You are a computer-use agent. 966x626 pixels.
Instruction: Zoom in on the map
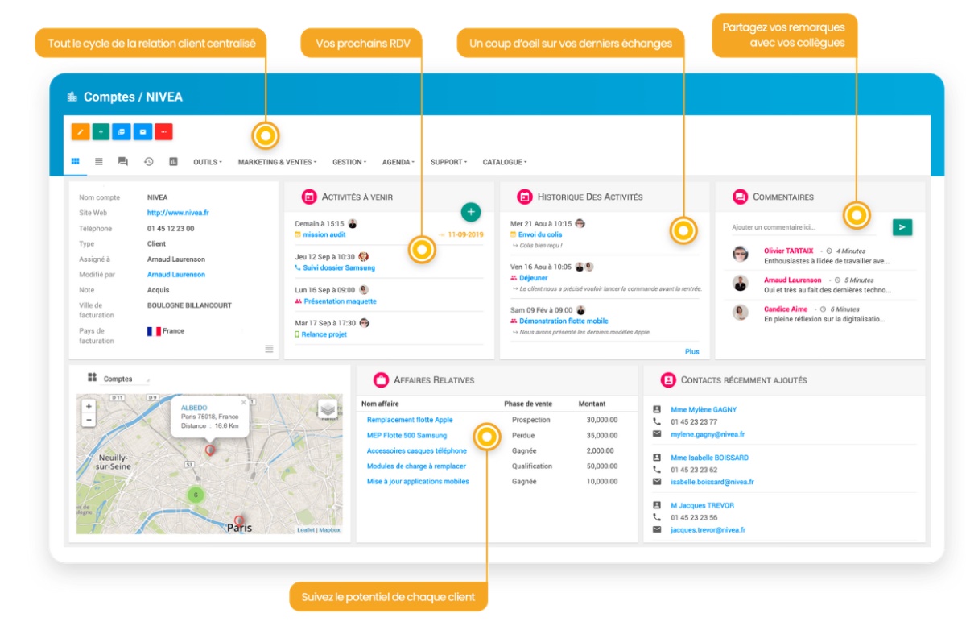pyautogui.click(x=89, y=408)
